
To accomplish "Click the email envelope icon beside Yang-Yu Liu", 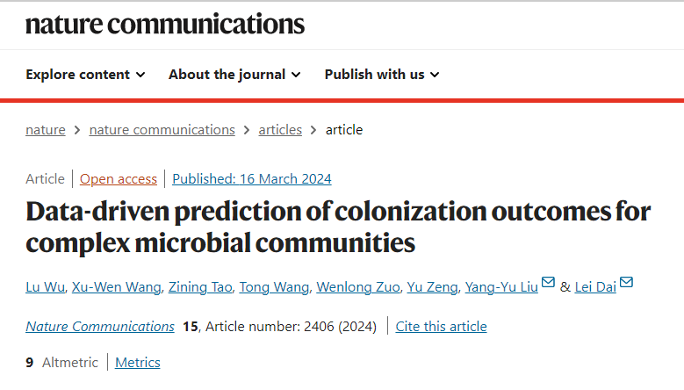I will tap(548, 282).
